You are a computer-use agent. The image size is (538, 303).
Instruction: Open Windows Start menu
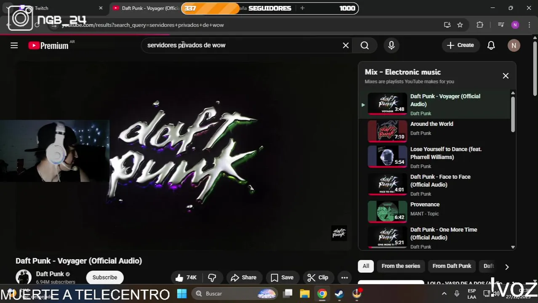tap(182, 293)
